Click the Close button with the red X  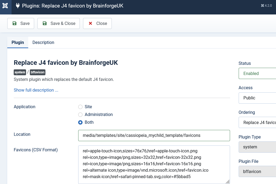[x=97, y=23]
